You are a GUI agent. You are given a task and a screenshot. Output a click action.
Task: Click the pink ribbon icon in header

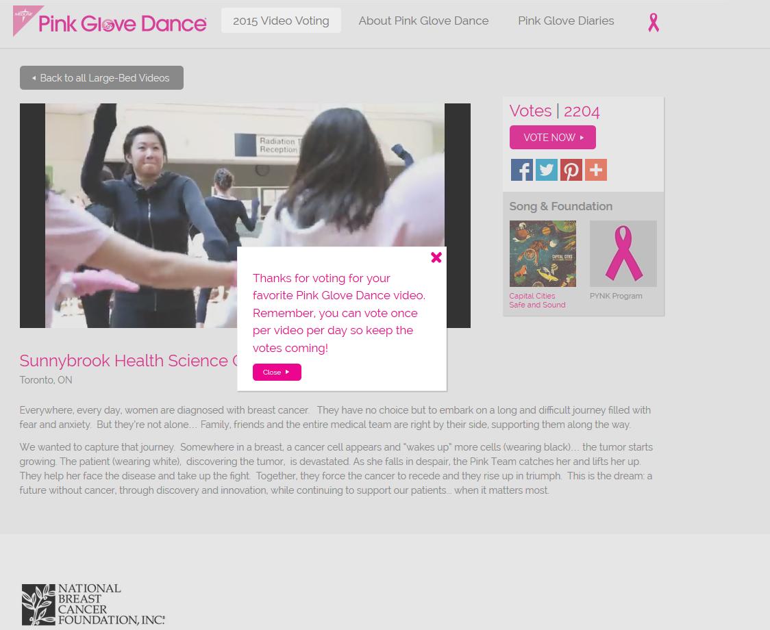point(653,22)
